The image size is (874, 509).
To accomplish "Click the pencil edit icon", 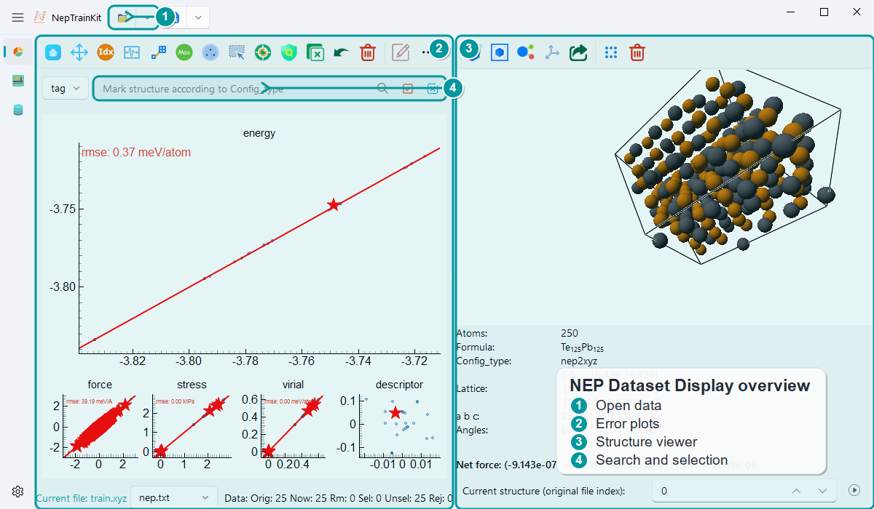I will pyautogui.click(x=401, y=52).
